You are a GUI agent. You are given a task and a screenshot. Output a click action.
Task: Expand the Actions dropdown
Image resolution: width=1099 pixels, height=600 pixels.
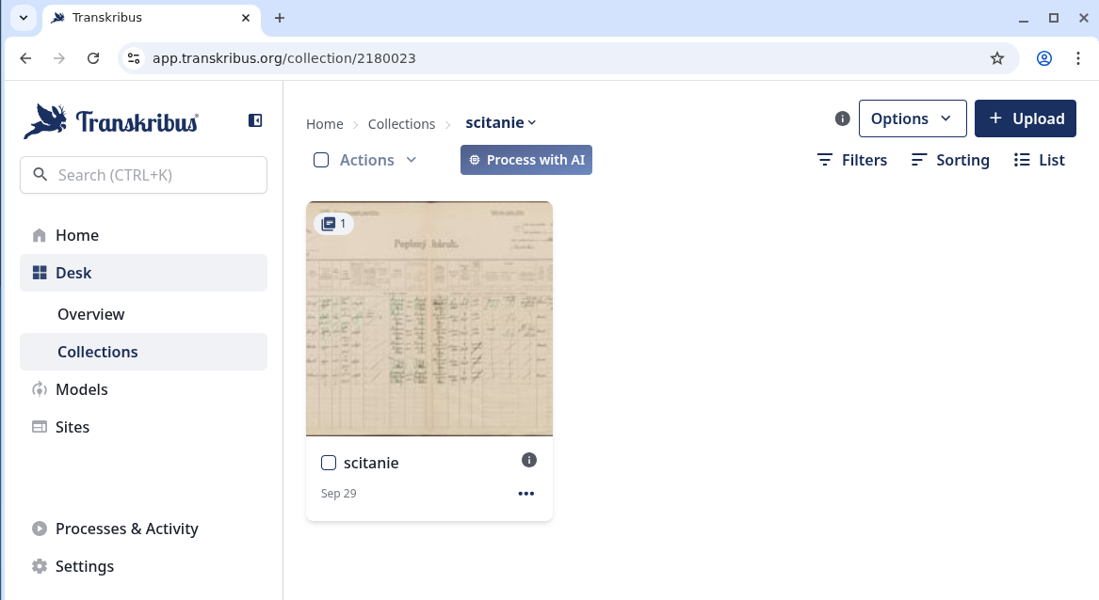pos(379,160)
